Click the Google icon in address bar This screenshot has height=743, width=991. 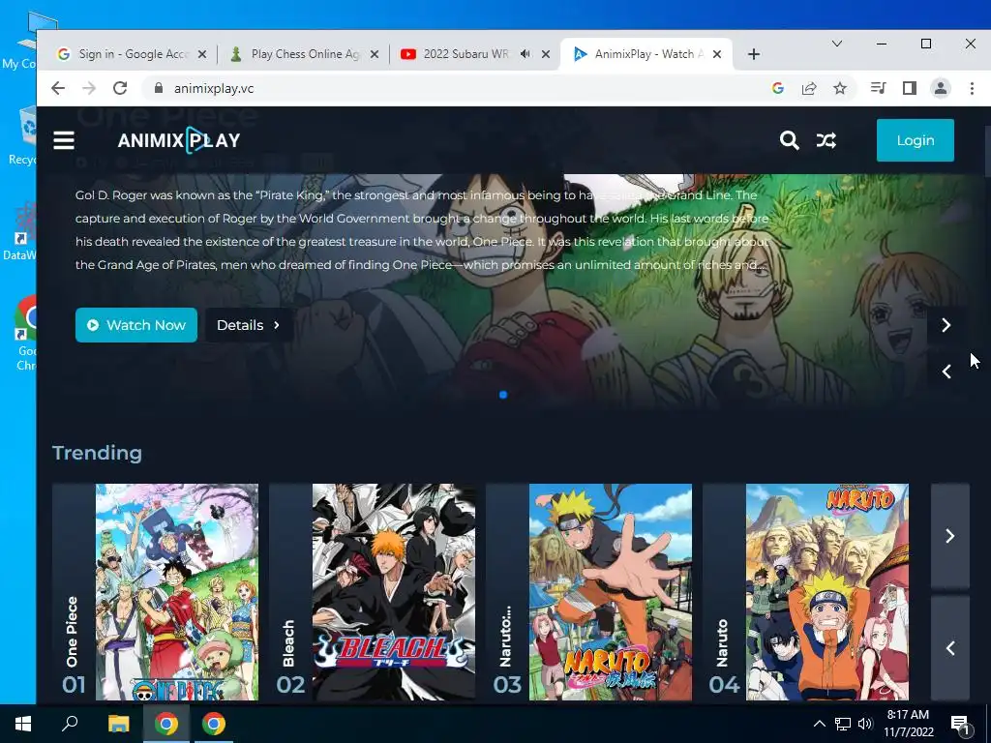[778, 88]
